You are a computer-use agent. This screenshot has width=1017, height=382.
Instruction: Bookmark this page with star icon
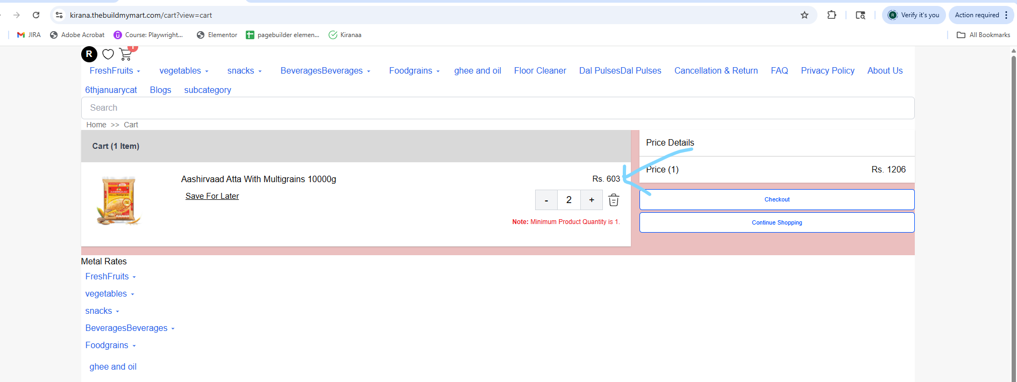(805, 15)
